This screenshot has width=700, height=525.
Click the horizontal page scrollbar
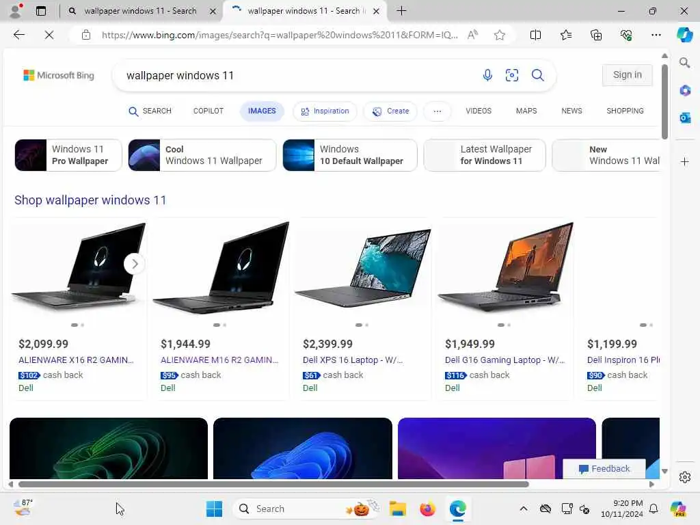(273, 485)
